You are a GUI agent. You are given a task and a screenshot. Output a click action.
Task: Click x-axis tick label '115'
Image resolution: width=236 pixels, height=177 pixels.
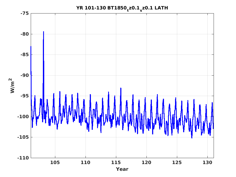(116, 162)
